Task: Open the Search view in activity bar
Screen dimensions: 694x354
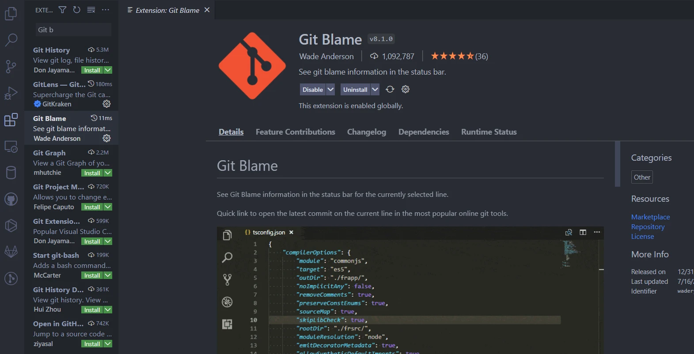Action: pyautogui.click(x=11, y=40)
